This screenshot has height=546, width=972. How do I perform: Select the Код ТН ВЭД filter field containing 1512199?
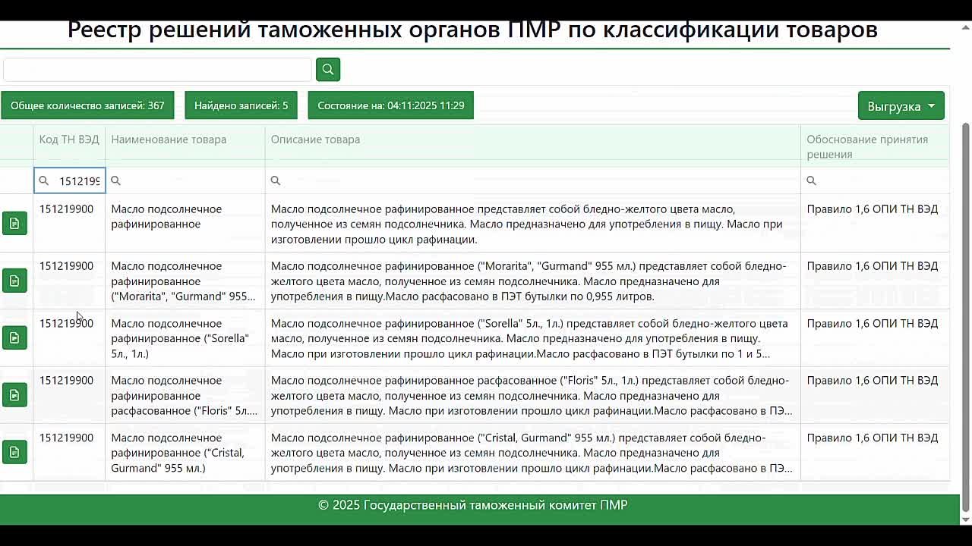[76, 180]
